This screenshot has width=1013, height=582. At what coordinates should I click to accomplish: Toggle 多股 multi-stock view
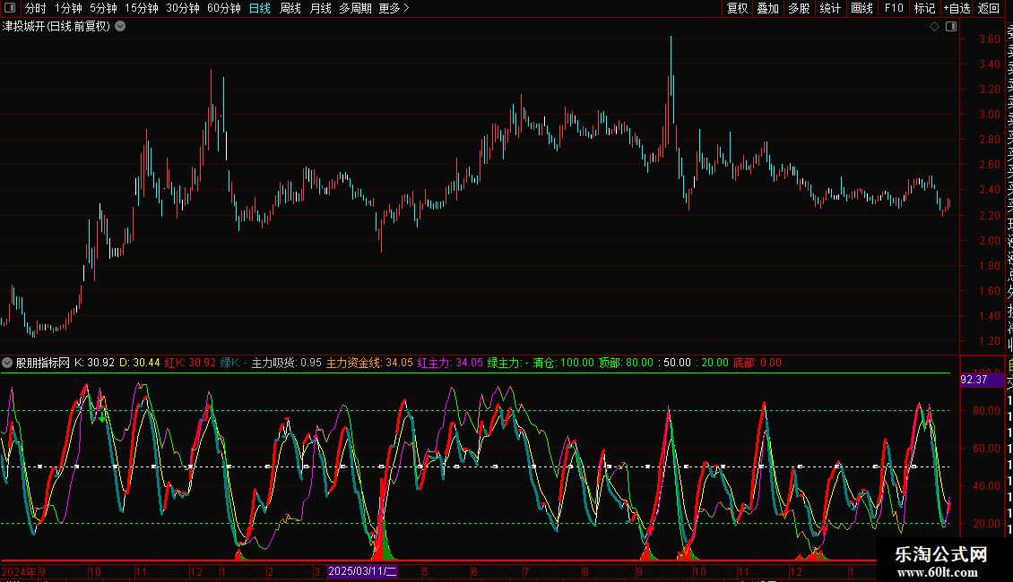(x=799, y=8)
